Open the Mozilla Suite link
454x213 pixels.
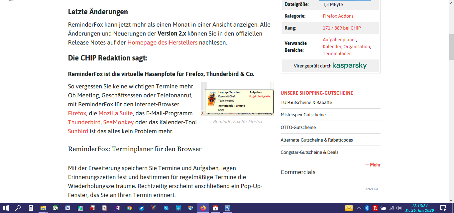pos(116,113)
